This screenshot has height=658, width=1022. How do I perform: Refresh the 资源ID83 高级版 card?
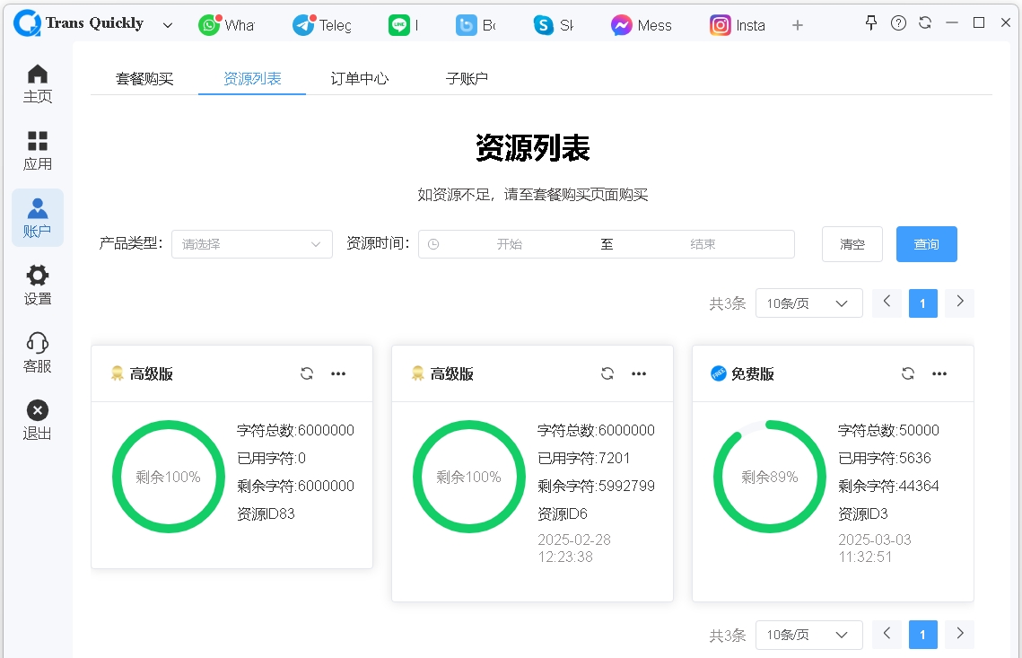point(306,373)
